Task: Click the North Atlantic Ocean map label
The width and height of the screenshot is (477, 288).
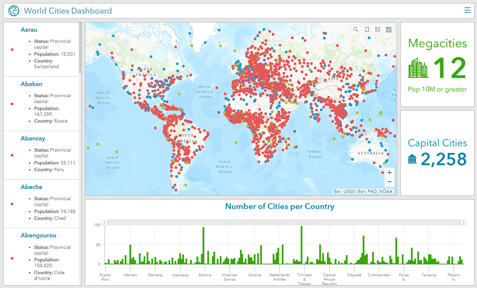Action: (205, 92)
